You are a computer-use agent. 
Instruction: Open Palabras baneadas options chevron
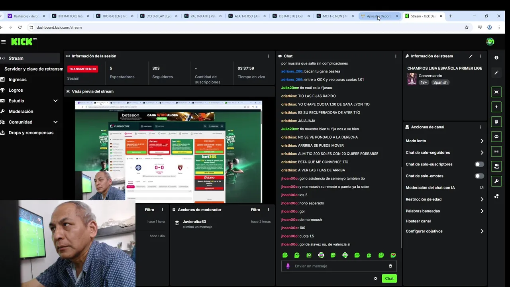482,211
